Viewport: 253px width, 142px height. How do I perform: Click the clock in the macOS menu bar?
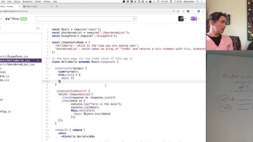(178, 2)
